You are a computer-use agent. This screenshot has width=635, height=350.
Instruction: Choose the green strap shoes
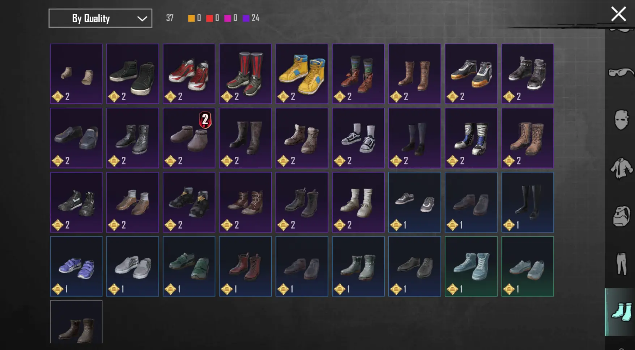point(189,266)
